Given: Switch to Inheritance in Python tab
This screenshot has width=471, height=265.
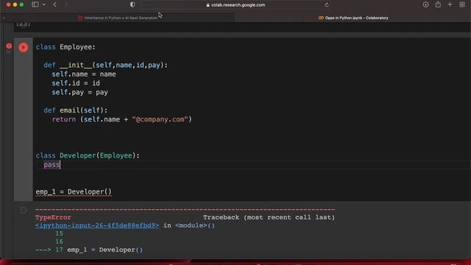Looking at the screenshot, I should coord(118,18).
